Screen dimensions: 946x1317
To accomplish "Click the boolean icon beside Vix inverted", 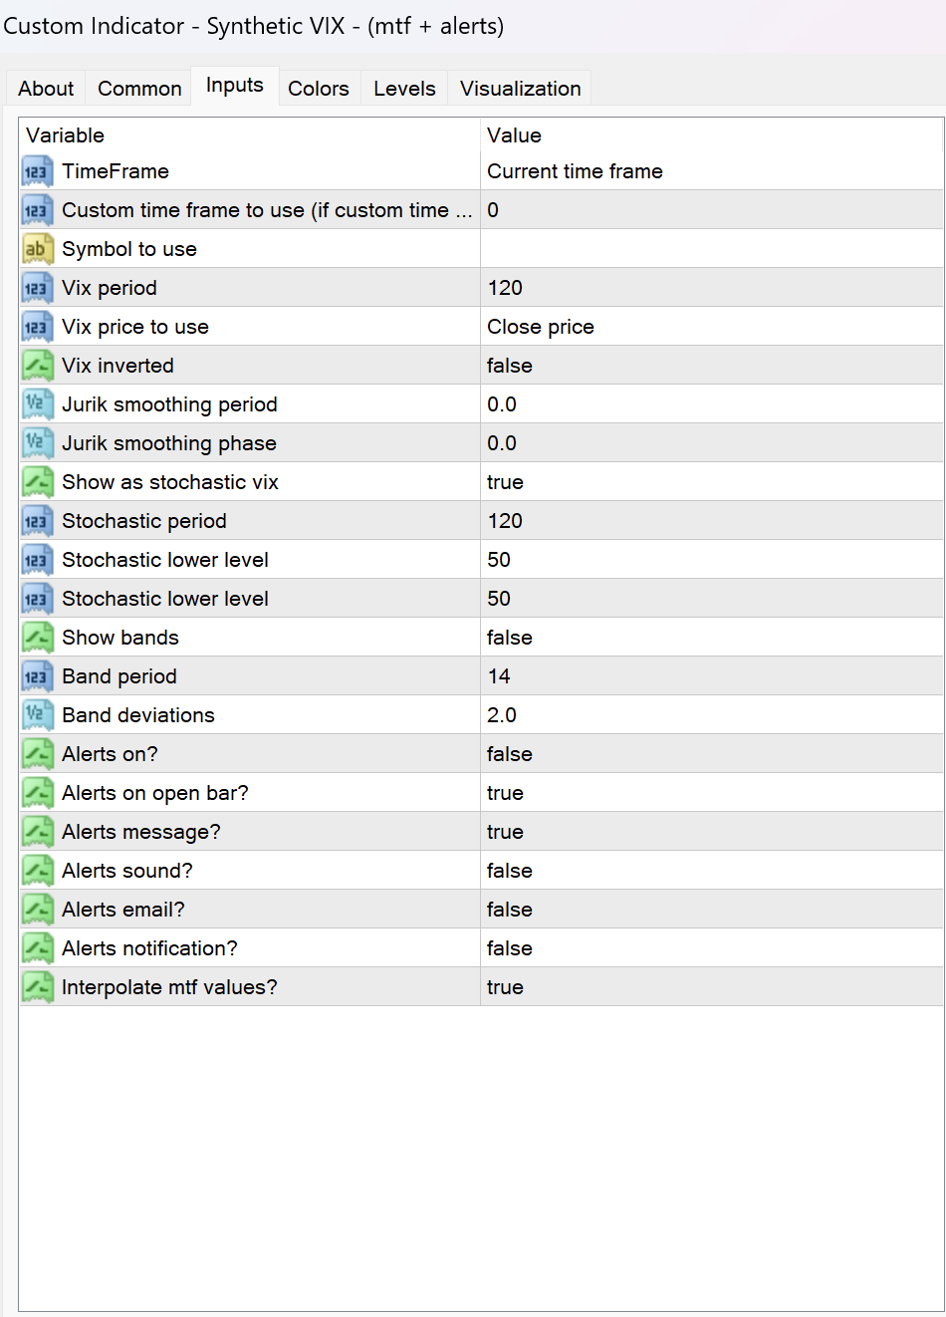I will [37, 366].
